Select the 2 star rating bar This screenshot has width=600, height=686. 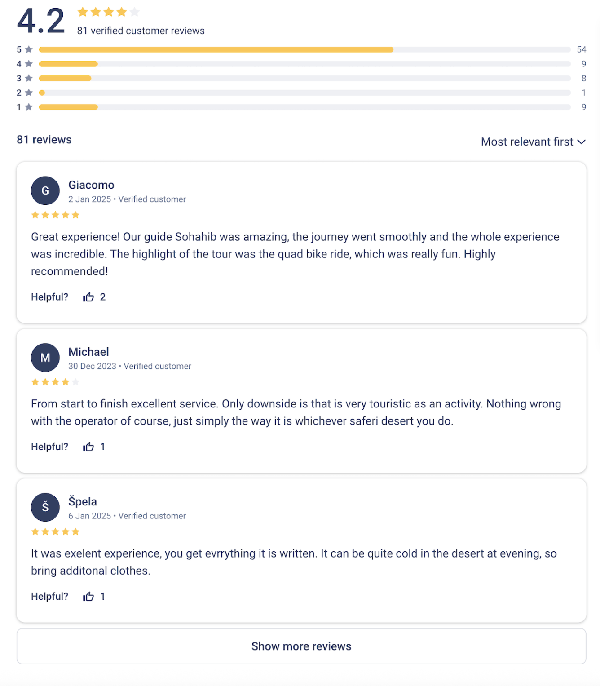[x=304, y=93]
